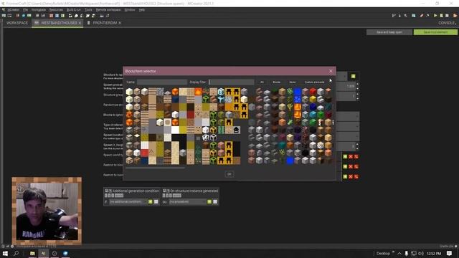Screen dimensions: 459x258
Task: Edit On structure instance generated procedure
Action: 215,202
